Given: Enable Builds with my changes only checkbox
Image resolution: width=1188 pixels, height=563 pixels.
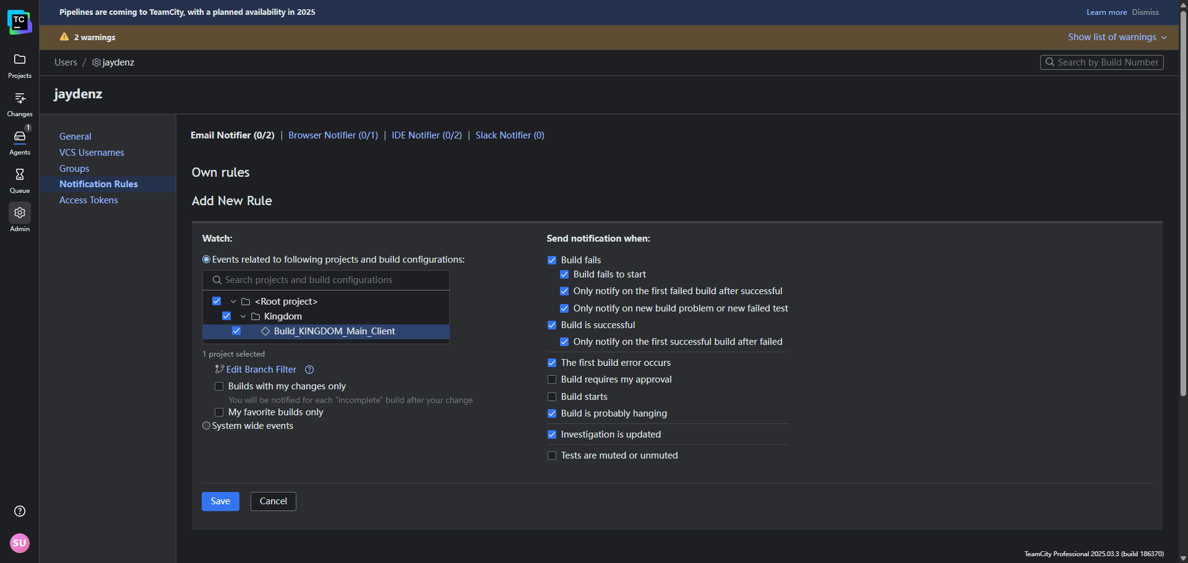Looking at the screenshot, I should (219, 386).
